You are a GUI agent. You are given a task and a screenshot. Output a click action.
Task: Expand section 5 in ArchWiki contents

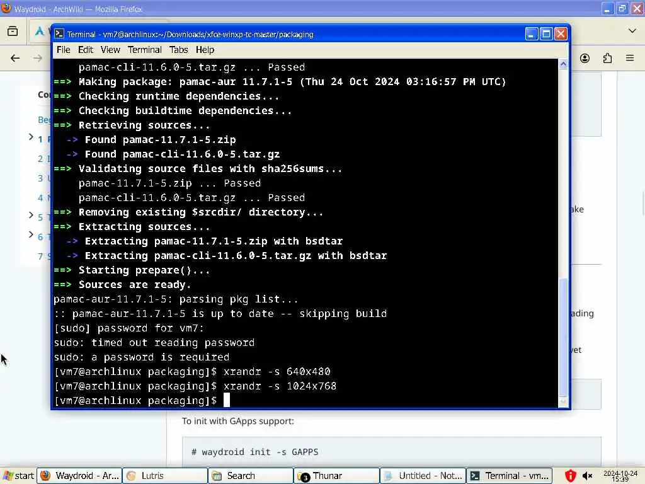coord(31,215)
